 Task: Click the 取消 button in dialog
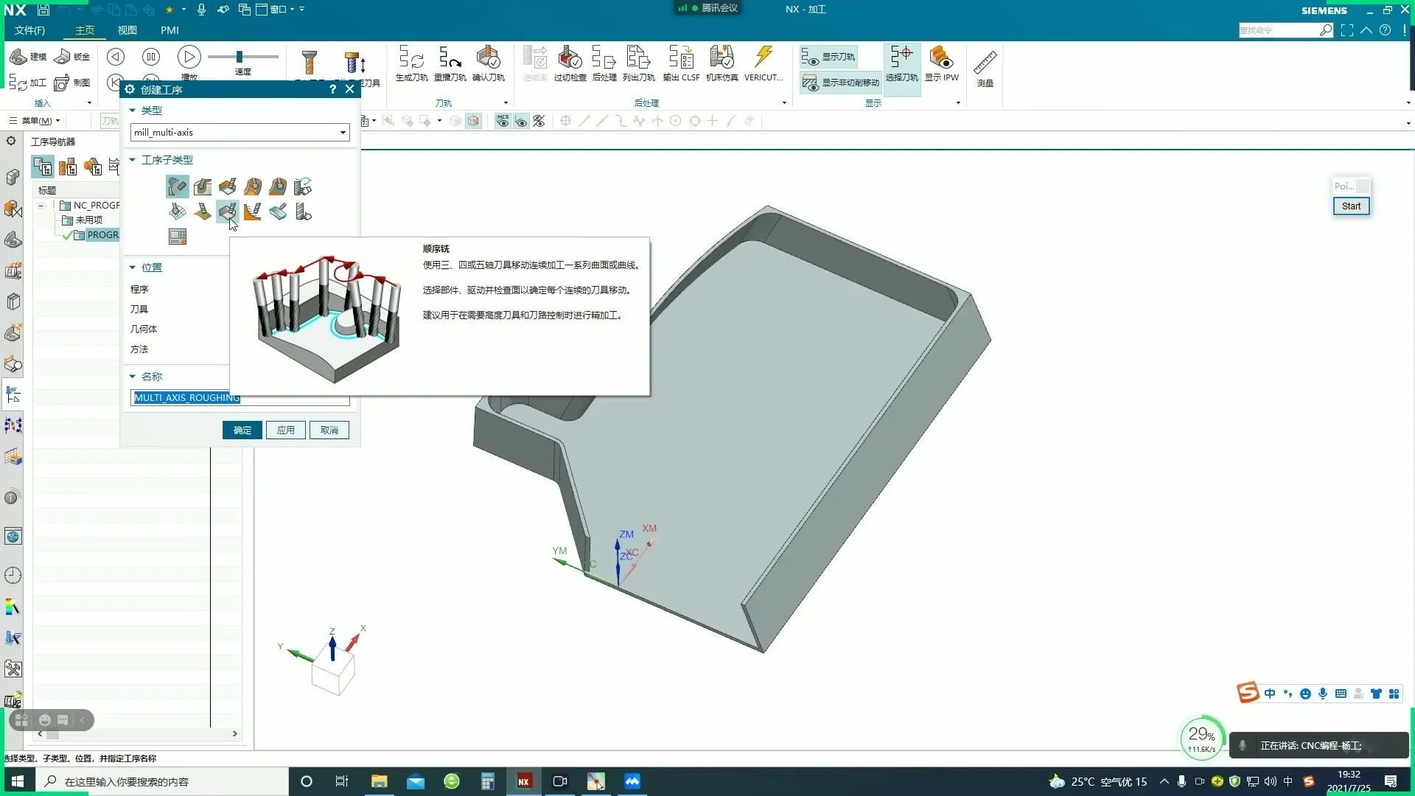[329, 430]
